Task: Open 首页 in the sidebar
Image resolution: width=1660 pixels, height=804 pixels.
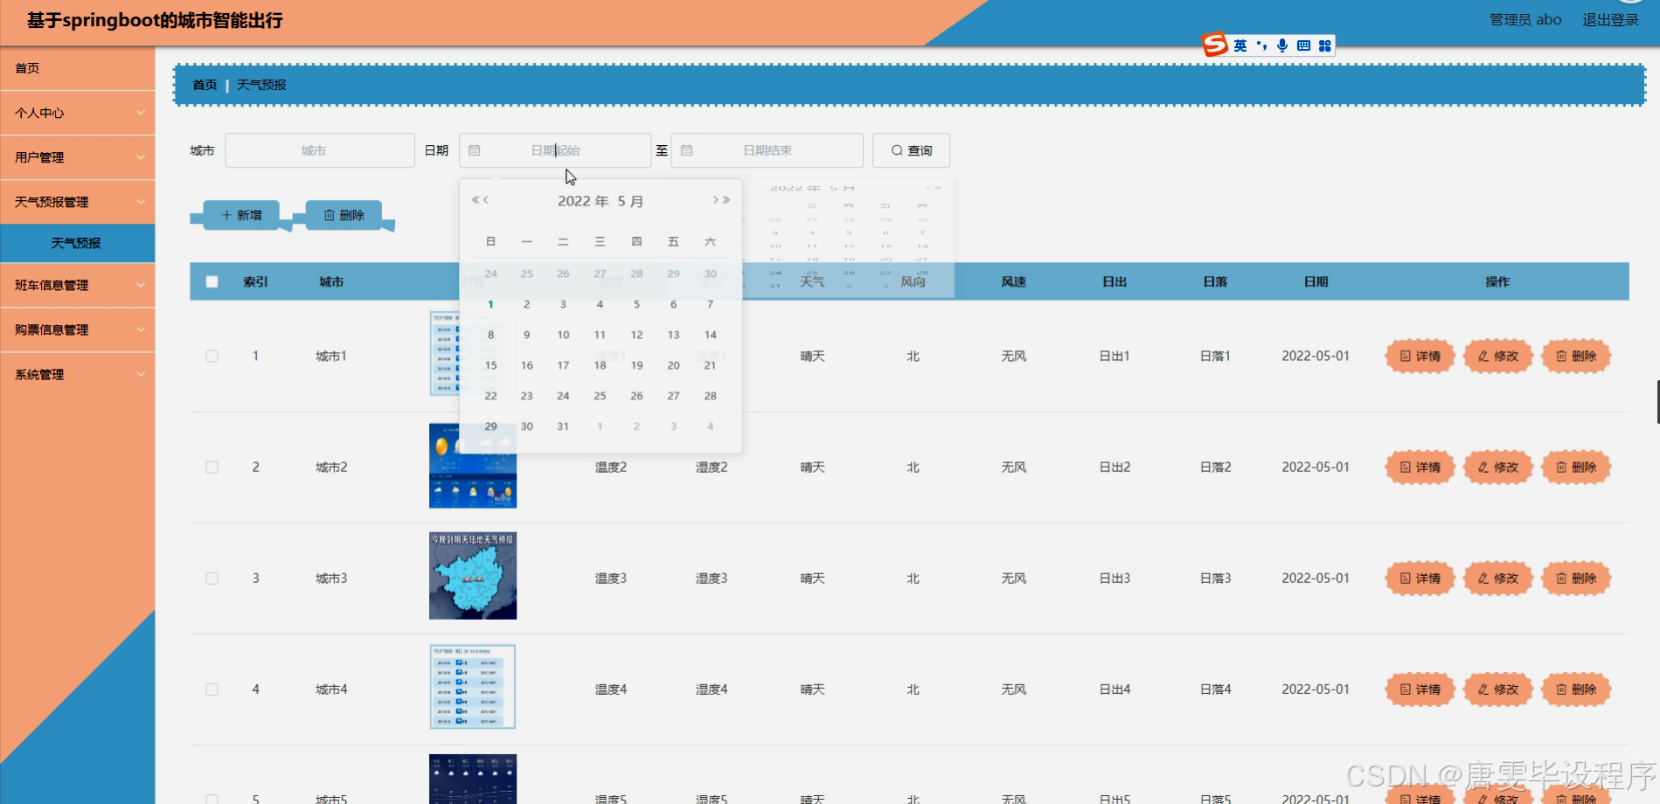Action: [x=78, y=68]
